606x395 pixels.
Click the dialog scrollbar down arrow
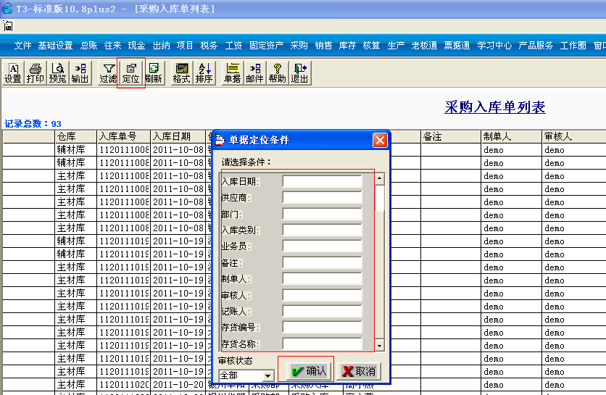tap(380, 346)
